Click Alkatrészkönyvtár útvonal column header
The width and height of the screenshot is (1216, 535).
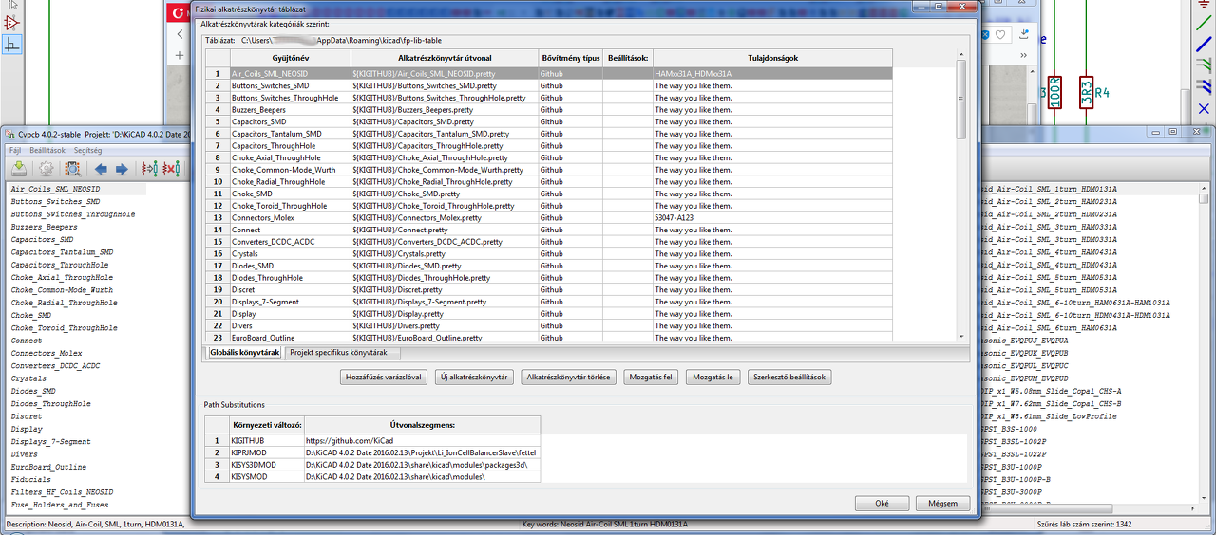coord(445,58)
